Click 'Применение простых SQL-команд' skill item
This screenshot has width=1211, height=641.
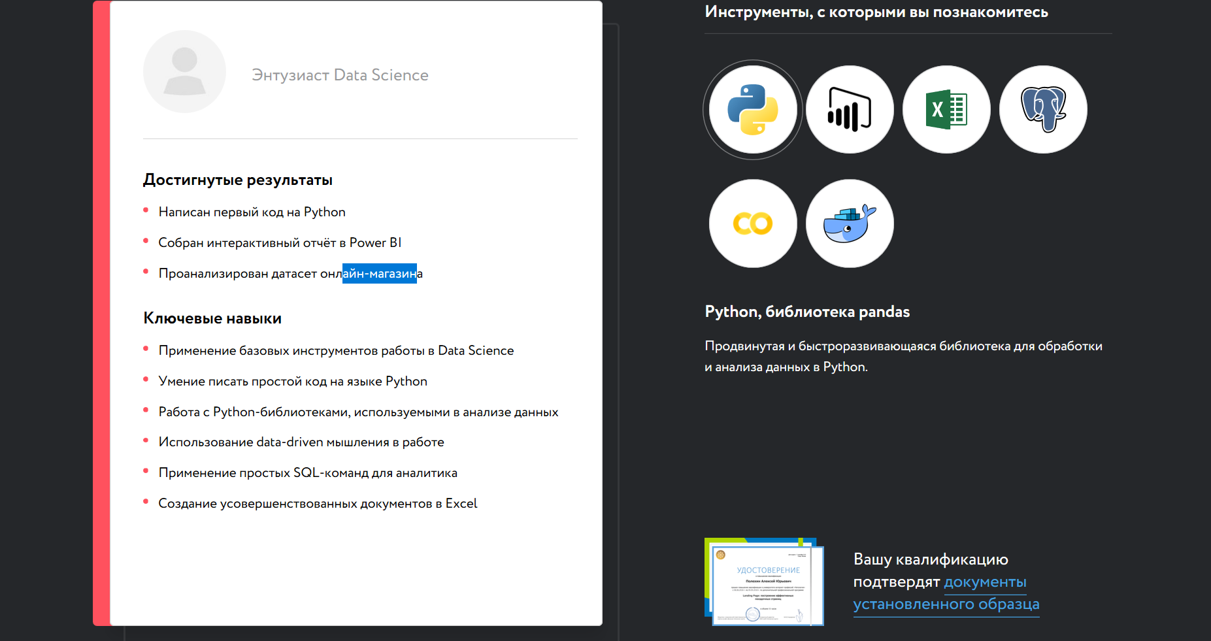click(x=308, y=472)
